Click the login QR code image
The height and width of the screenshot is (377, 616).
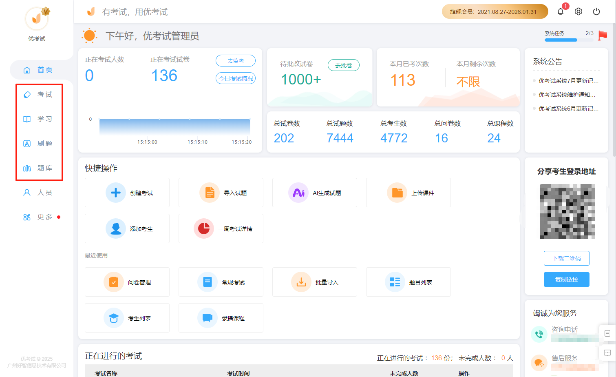pyautogui.click(x=567, y=211)
